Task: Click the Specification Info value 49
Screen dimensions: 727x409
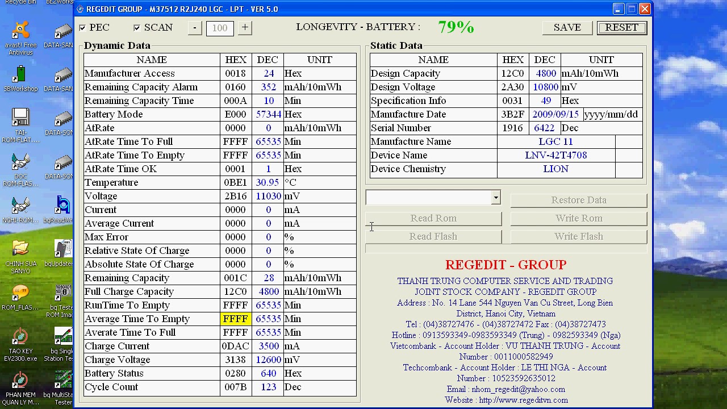Action: 546,101
